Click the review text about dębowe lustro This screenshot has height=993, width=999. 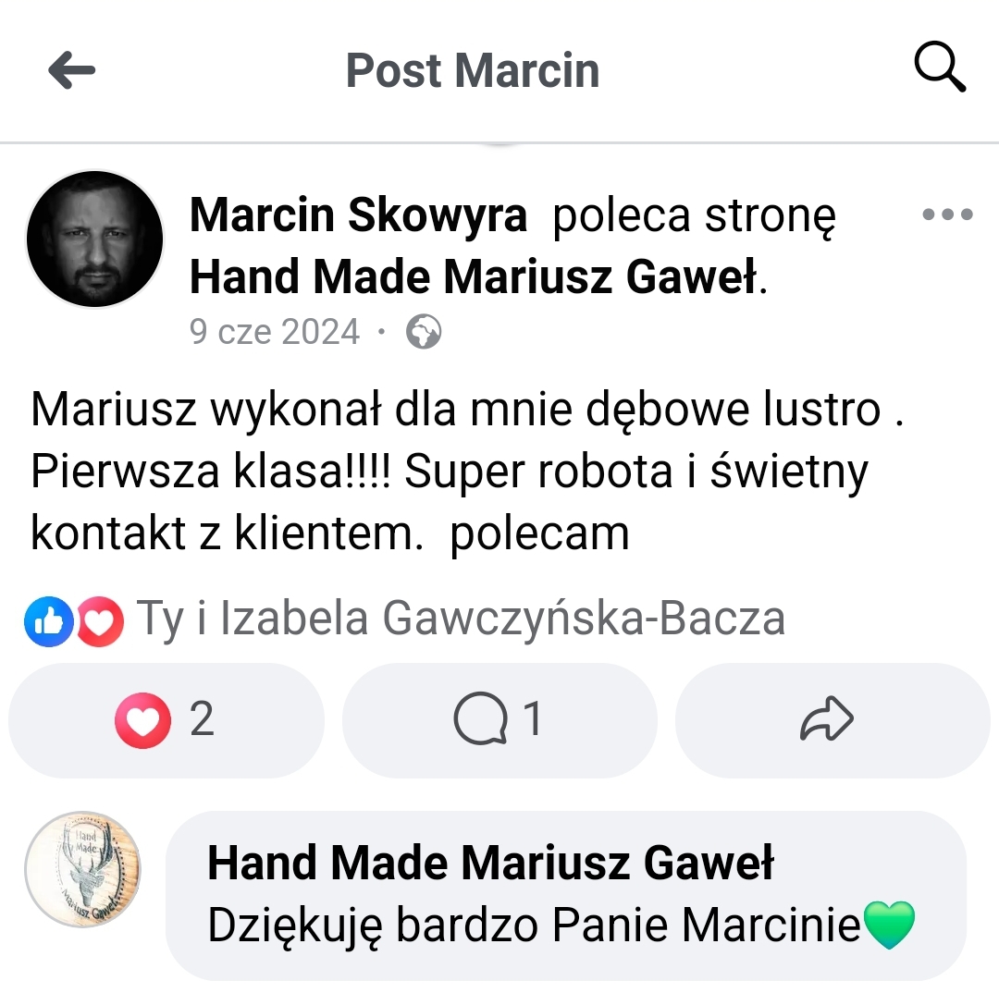point(467,471)
